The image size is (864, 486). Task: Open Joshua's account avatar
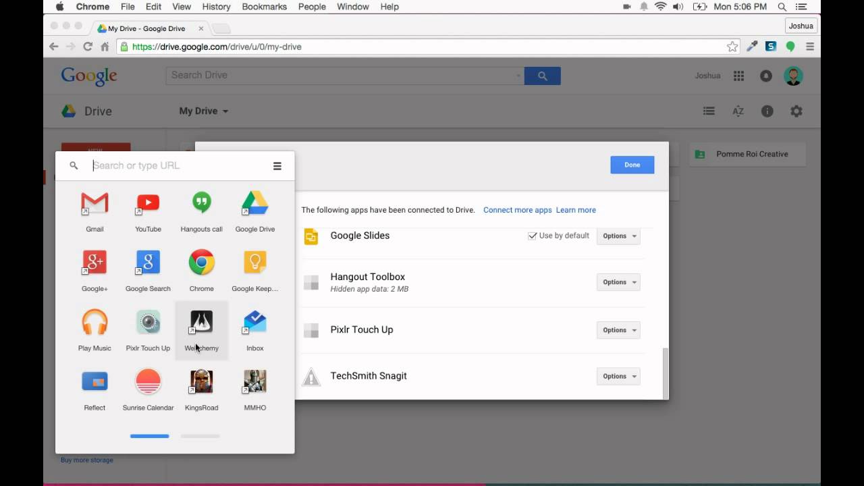click(x=793, y=76)
